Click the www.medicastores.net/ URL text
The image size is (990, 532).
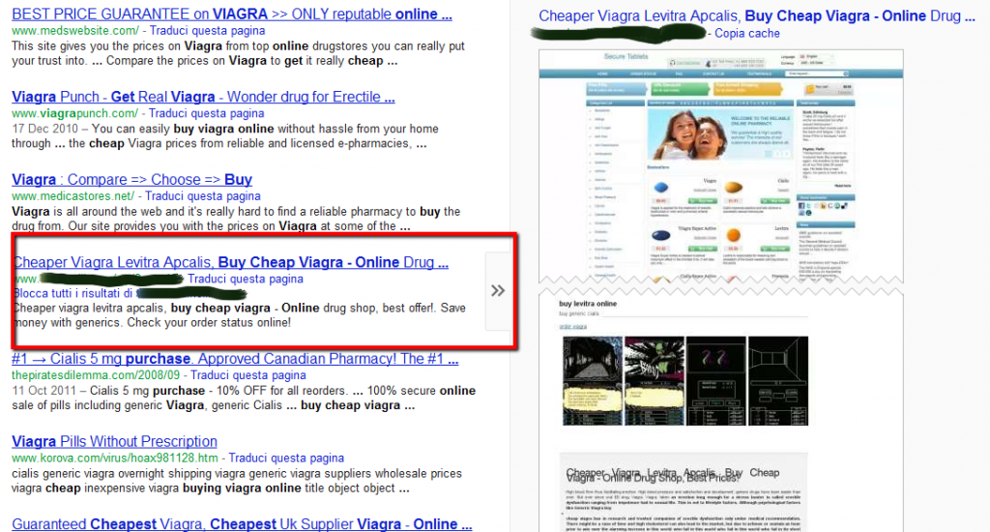click(x=73, y=195)
